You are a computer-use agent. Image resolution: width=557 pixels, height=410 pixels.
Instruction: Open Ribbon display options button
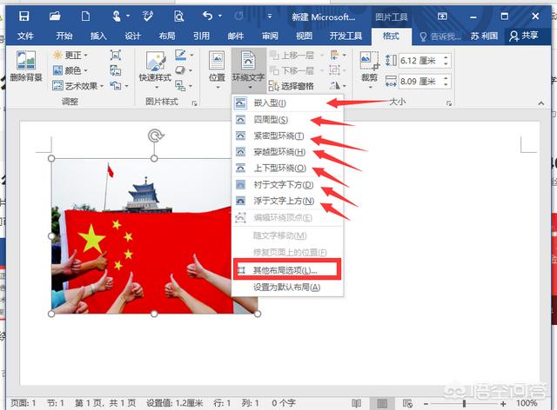(x=442, y=17)
